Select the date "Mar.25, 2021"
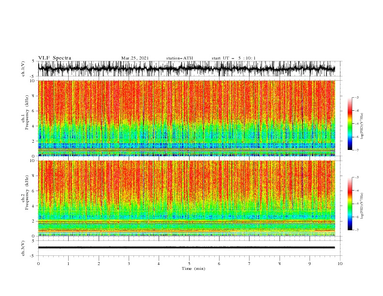This screenshot has height=296, width=383. pyautogui.click(x=135, y=58)
